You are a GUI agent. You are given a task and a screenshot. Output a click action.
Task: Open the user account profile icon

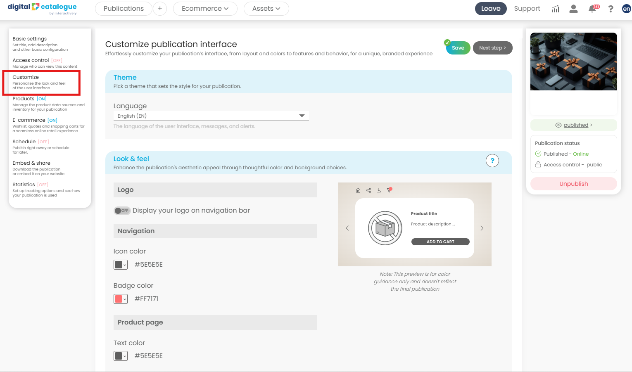point(573,9)
